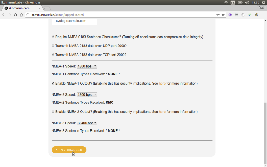Change the NMEA-3 Speed 38400 bps dropdown

(87, 123)
